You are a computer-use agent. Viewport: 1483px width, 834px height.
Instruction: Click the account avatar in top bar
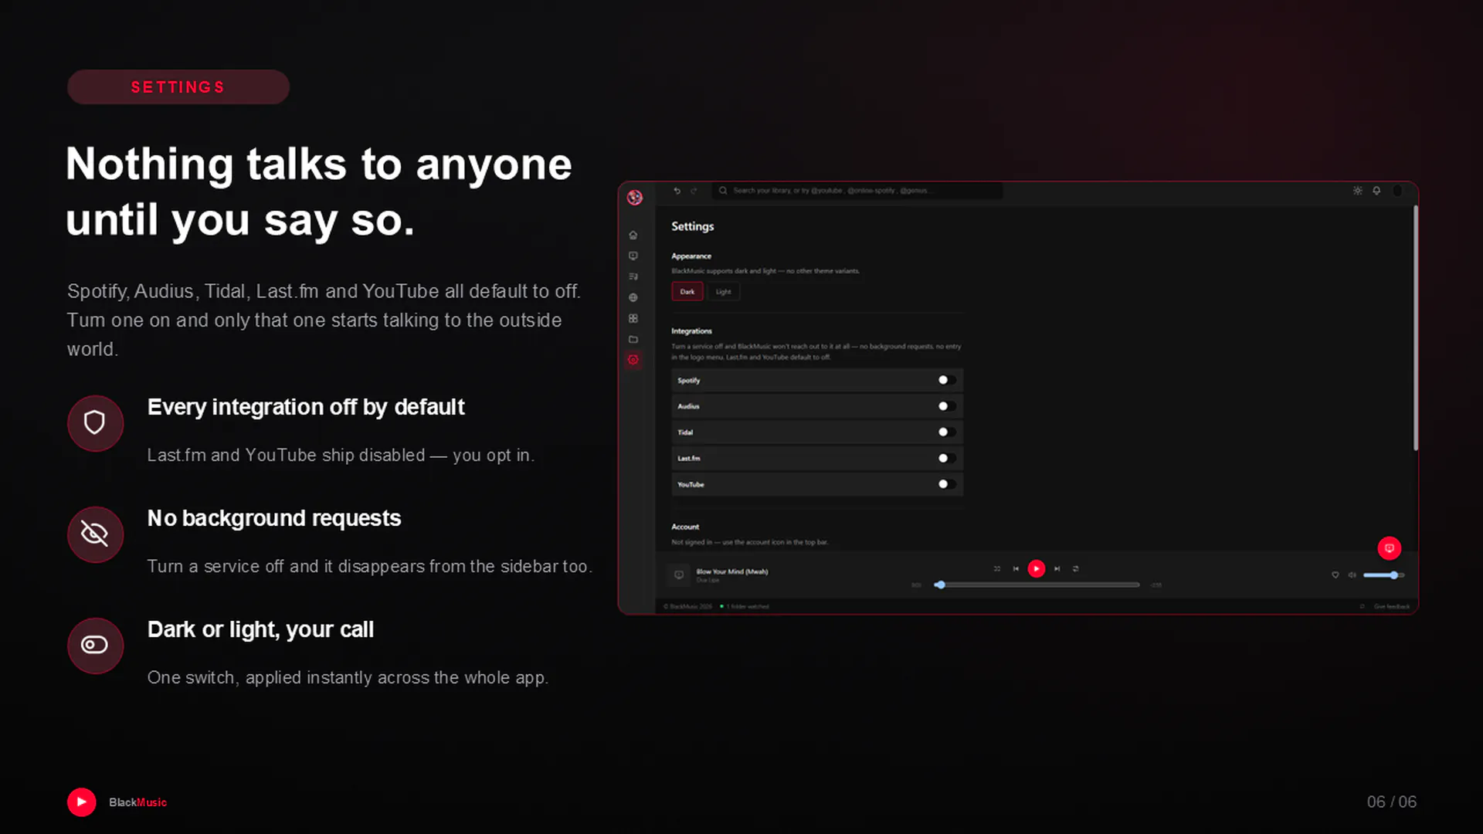click(1397, 191)
